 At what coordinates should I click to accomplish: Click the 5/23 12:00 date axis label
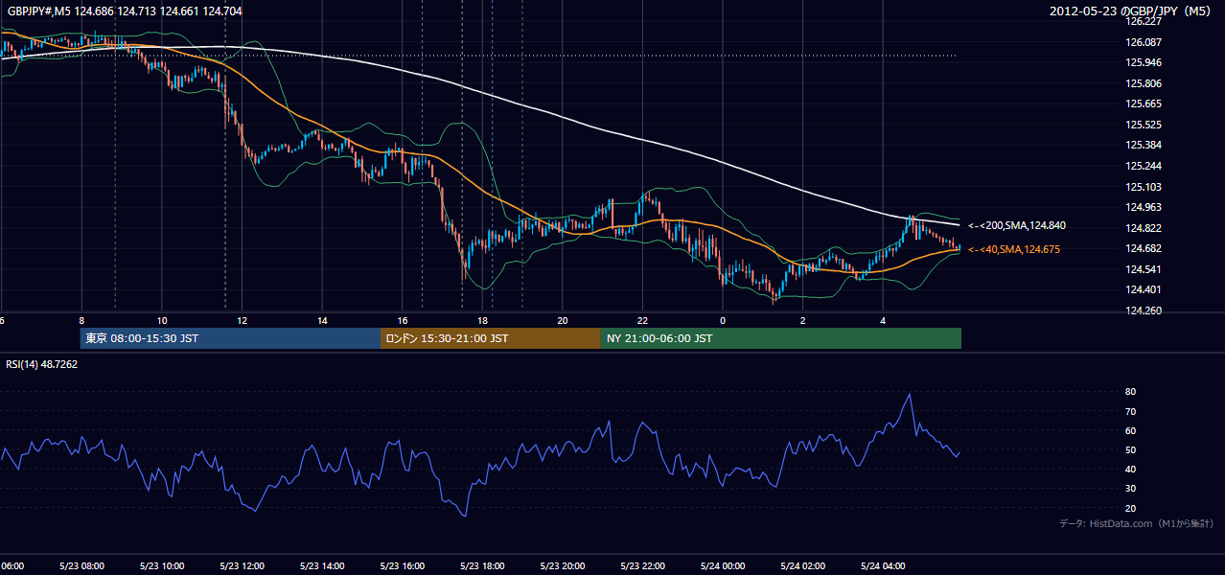242,566
